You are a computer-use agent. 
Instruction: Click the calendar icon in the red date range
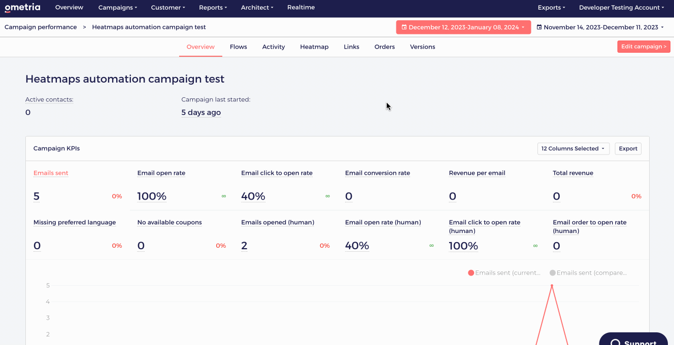pyautogui.click(x=405, y=27)
